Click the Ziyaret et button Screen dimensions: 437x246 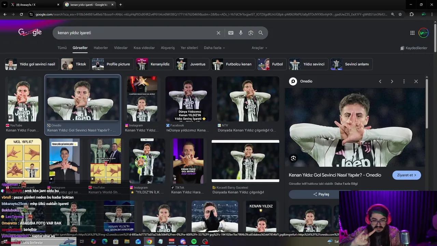click(x=407, y=175)
